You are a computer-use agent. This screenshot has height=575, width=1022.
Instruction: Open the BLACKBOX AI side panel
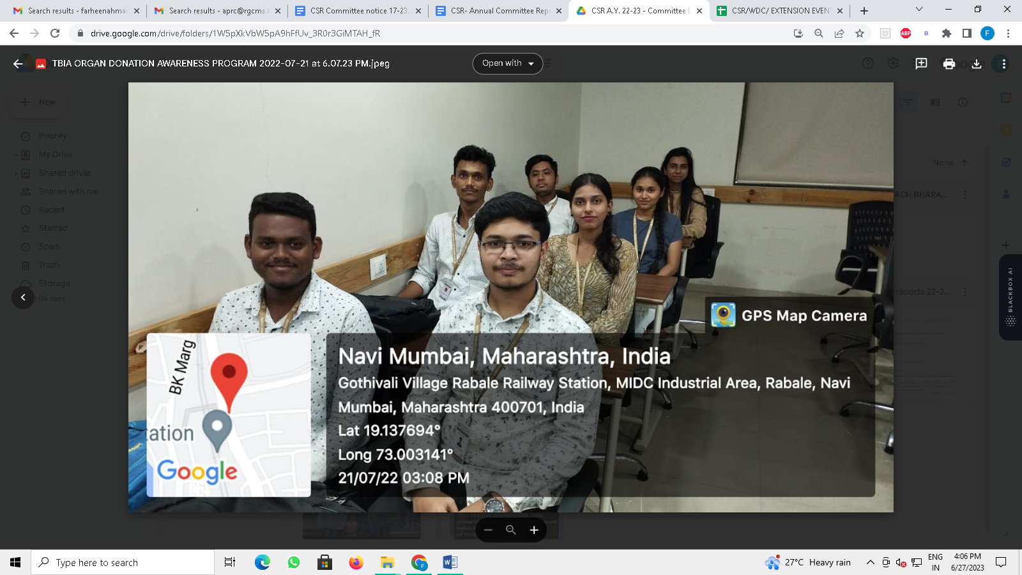point(1011,297)
